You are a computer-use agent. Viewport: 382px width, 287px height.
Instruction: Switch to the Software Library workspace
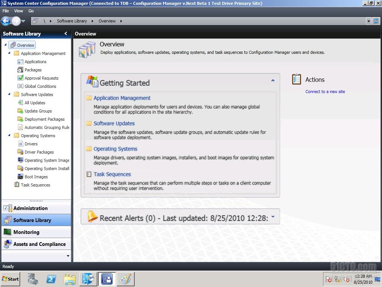[36, 220]
